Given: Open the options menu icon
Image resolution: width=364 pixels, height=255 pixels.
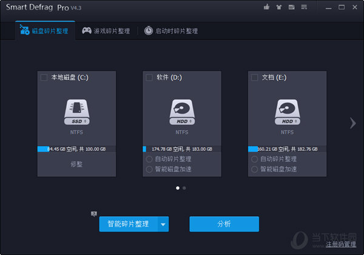Looking at the screenshot, I should click(x=304, y=7).
